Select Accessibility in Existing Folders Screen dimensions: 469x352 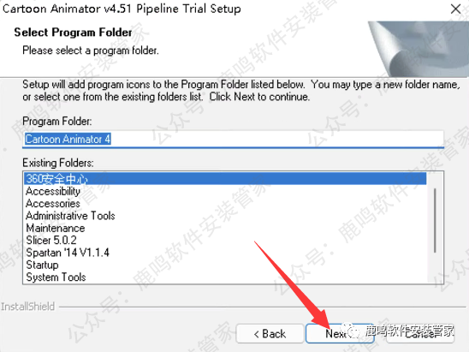click(x=53, y=191)
